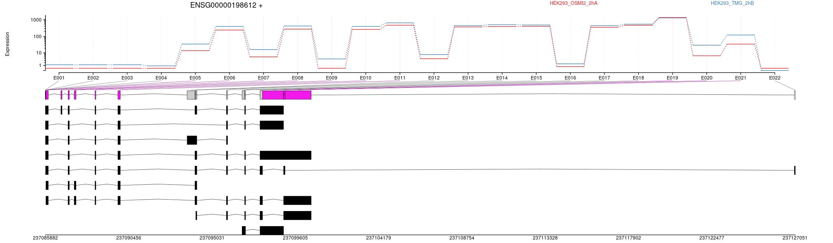Select exon bin label E002
The width and height of the screenshot is (833, 243).
click(x=93, y=78)
